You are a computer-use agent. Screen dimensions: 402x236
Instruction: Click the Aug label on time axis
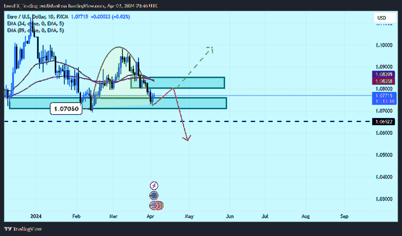(x=305, y=216)
